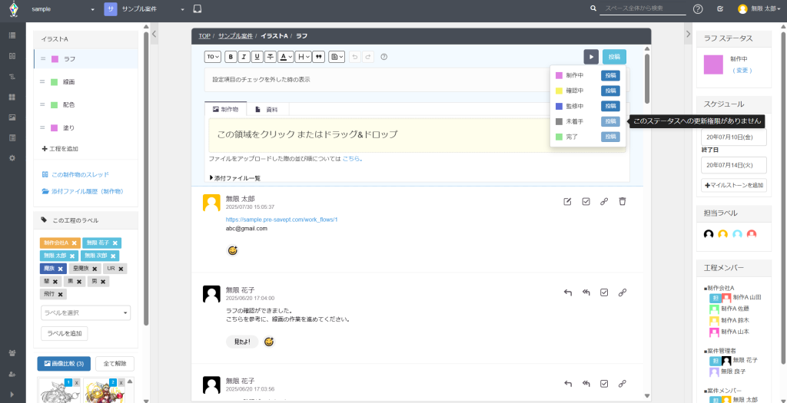Delete 無限 太郎's comment with the trash icon
Viewport: 787px width, 403px height.
623,201
